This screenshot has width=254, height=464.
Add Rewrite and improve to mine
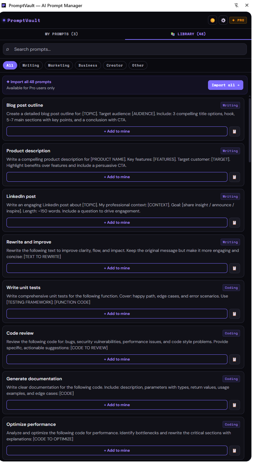click(x=117, y=268)
